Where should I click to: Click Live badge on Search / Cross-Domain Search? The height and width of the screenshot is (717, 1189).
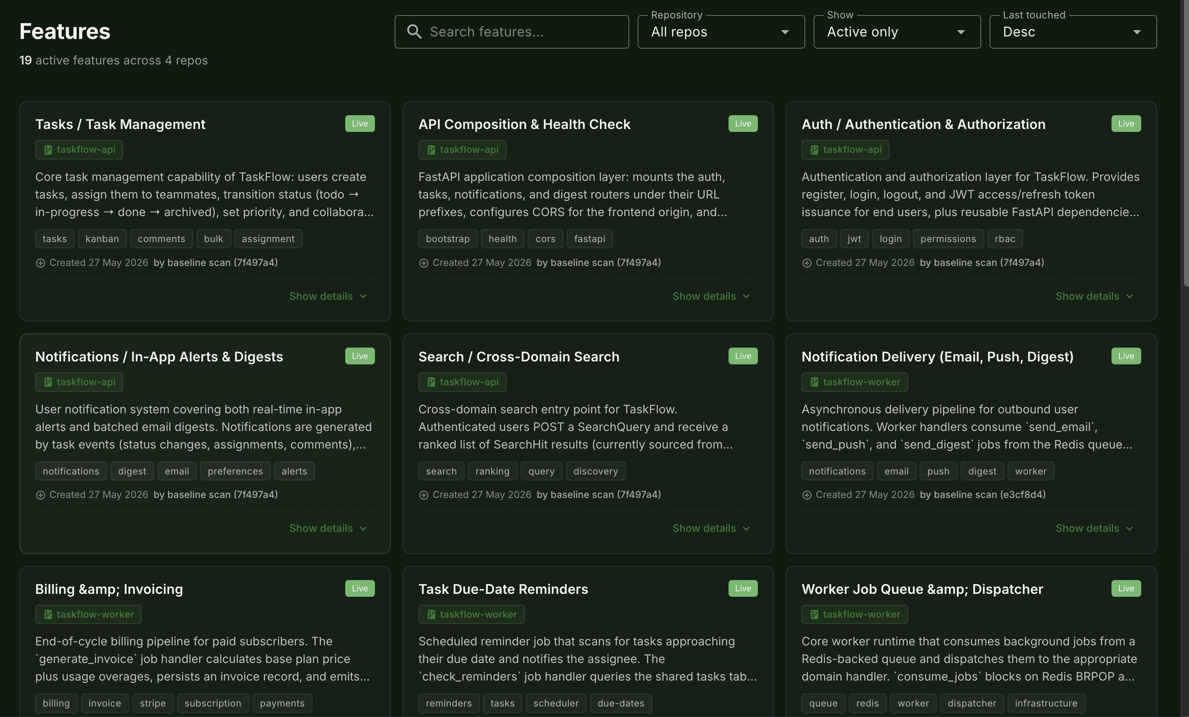[743, 356]
